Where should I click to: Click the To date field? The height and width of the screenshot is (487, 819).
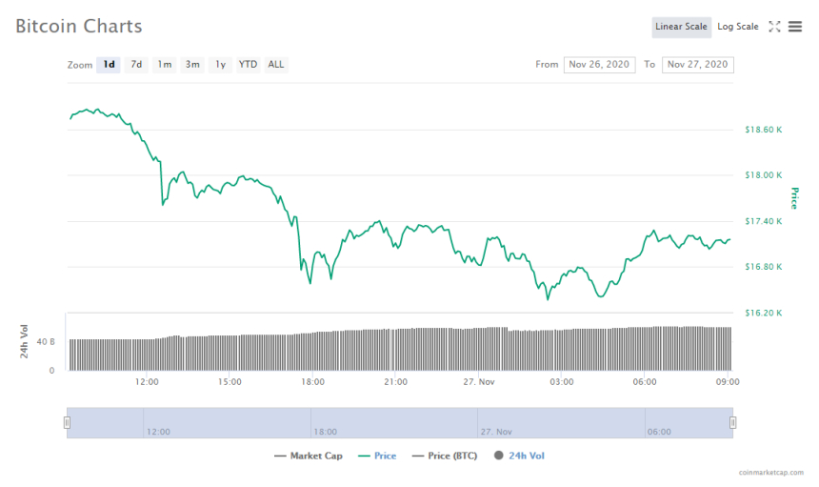click(697, 65)
